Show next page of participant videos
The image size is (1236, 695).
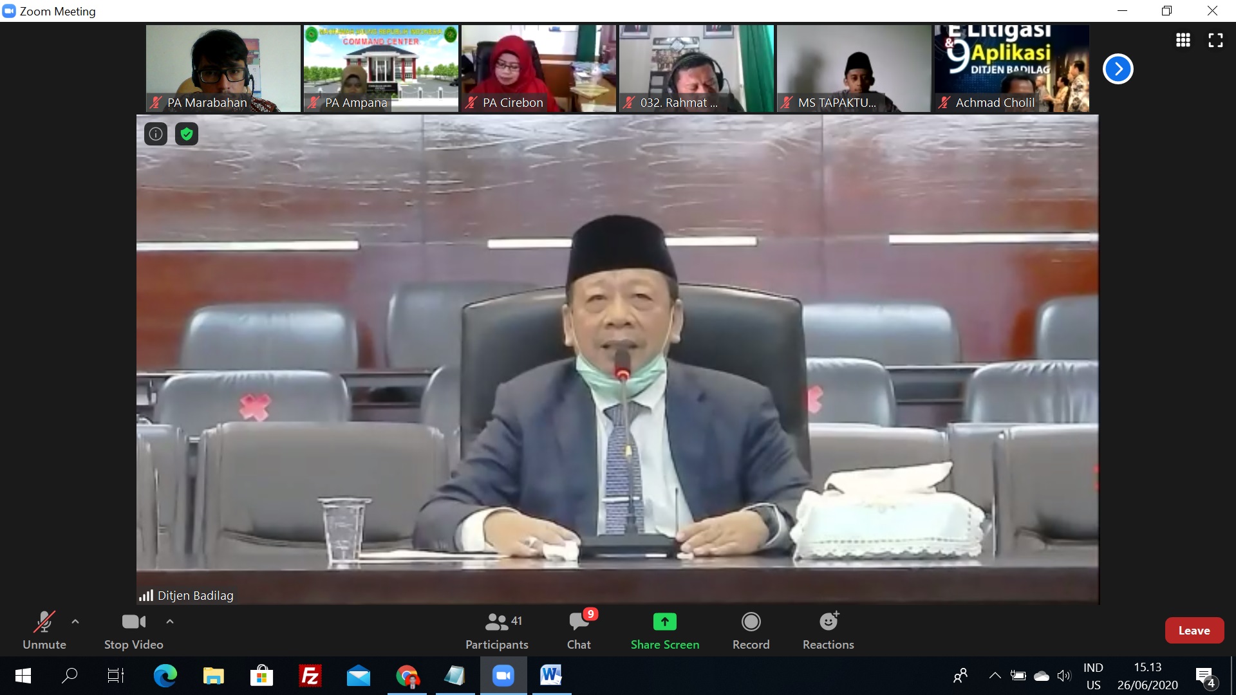click(1118, 68)
